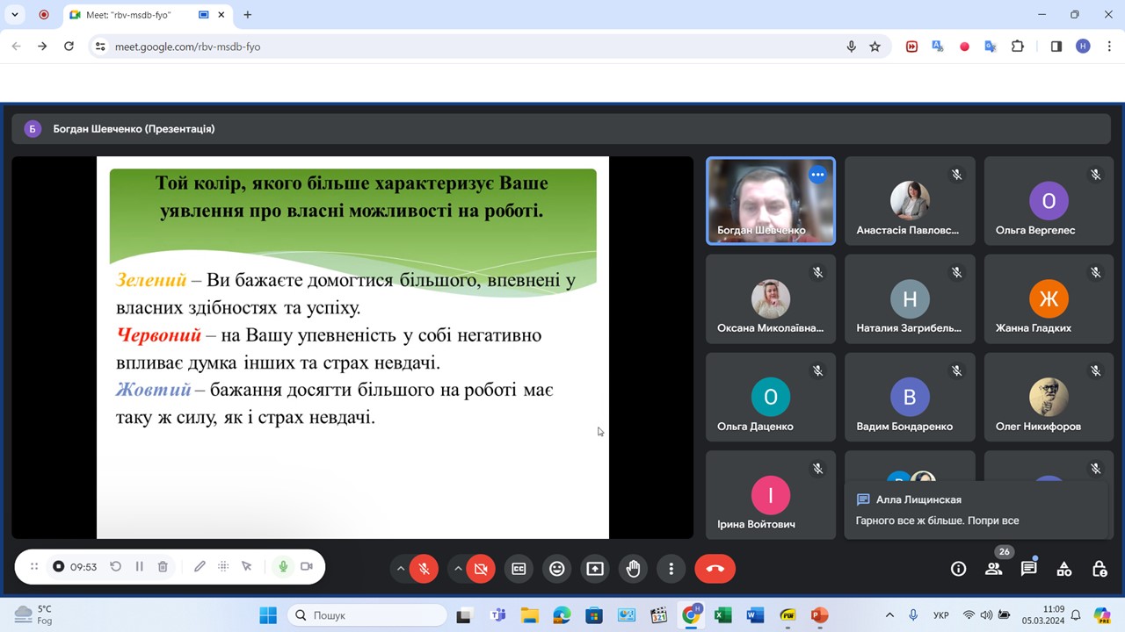Expand audio settings arrow beside microphone
The image size is (1125, 632).
click(401, 569)
